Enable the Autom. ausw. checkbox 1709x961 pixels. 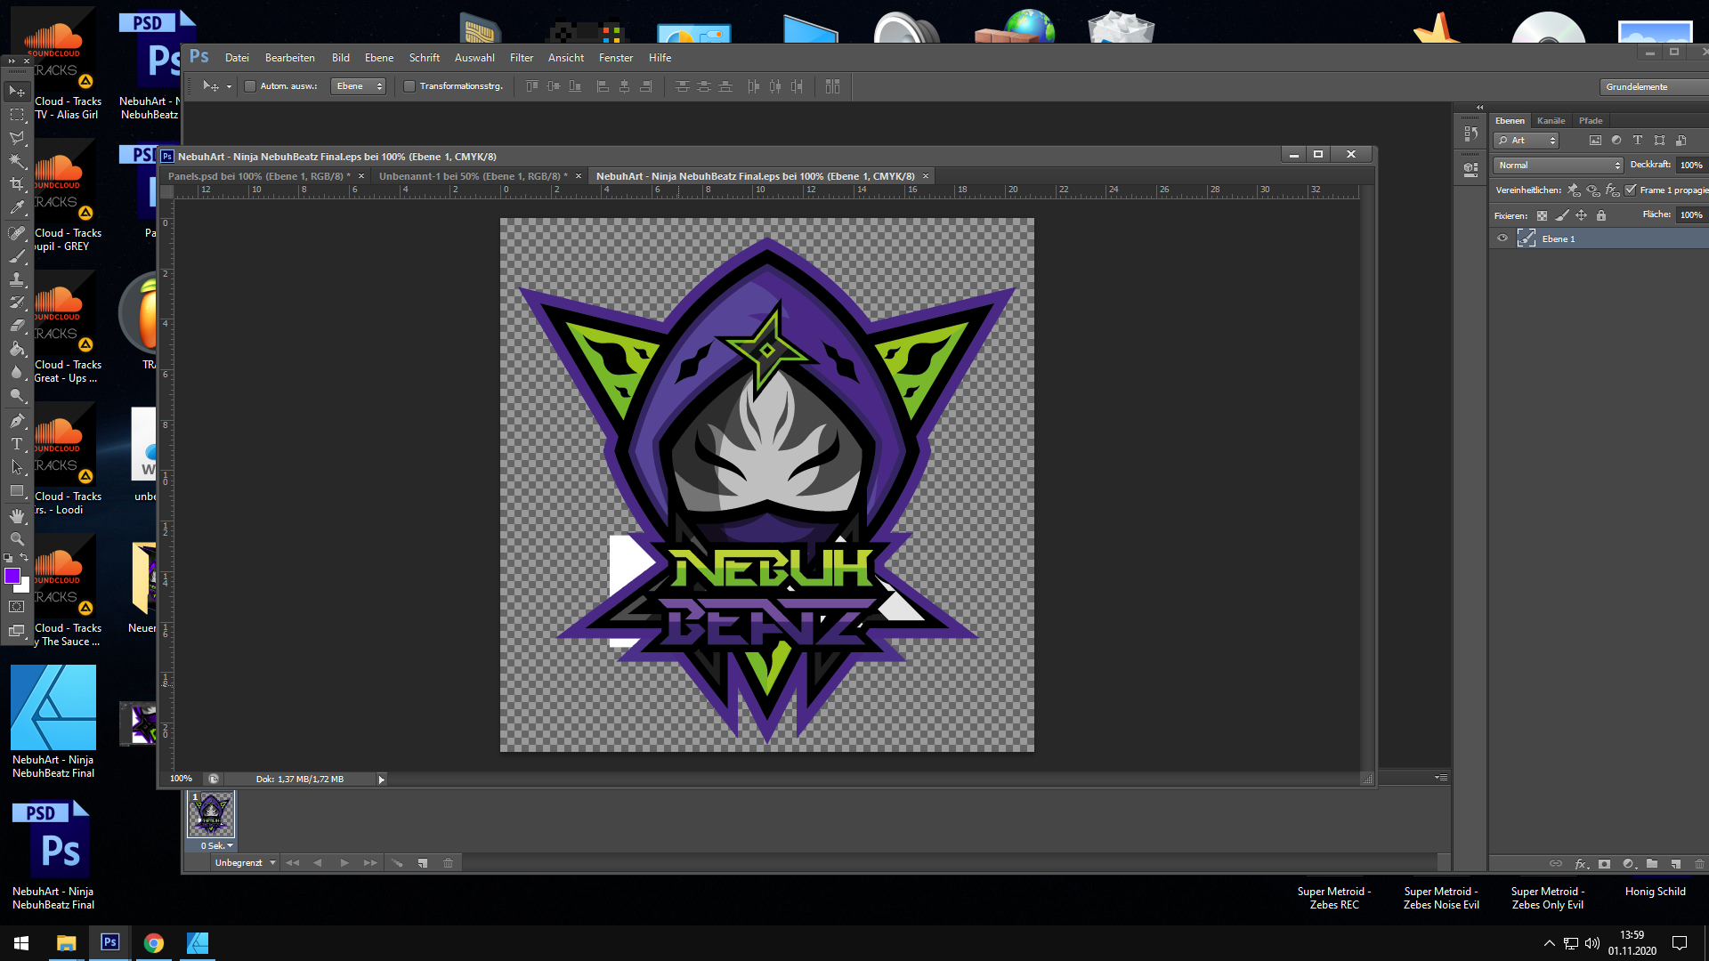[250, 86]
